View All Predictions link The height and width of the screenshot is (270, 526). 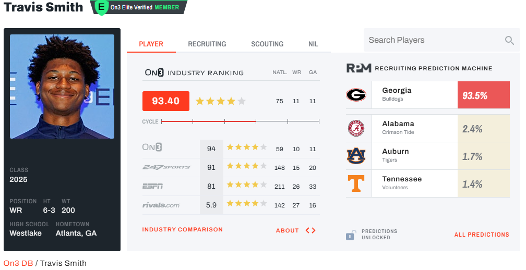point(482,235)
